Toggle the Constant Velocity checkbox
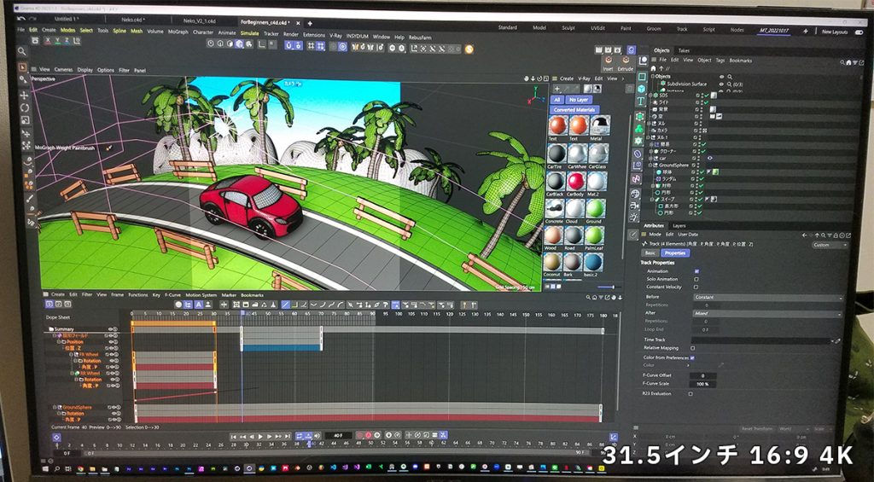Viewport: 874px width, 482px height. 696,287
